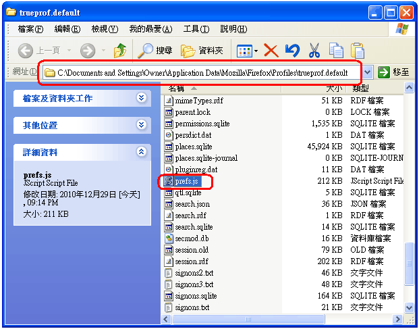The height and width of the screenshot is (329, 419).
Task: Click the scissors cut icon
Action: tap(314, 50)
